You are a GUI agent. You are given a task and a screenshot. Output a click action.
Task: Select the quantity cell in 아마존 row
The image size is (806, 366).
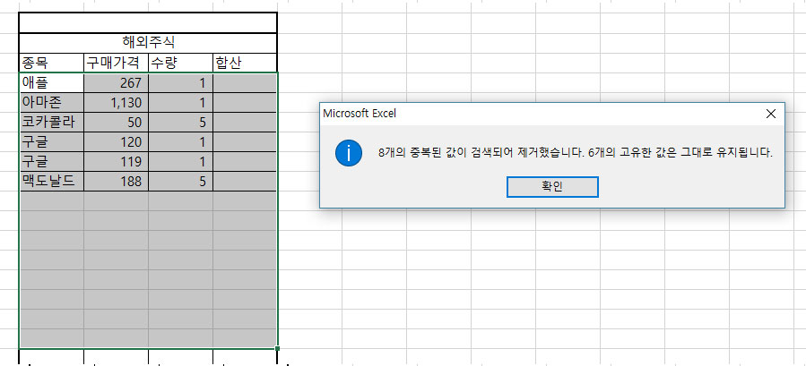coord(180,103)
